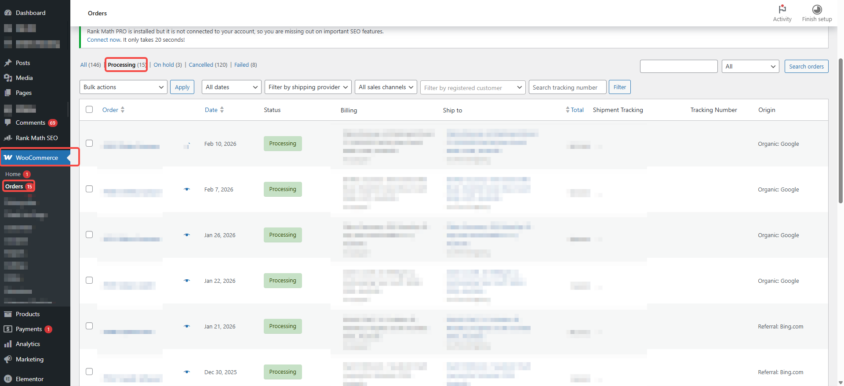Screen dimensions: 844x386
Task: Open the Orders submenu item
Action: click(14, 187)
